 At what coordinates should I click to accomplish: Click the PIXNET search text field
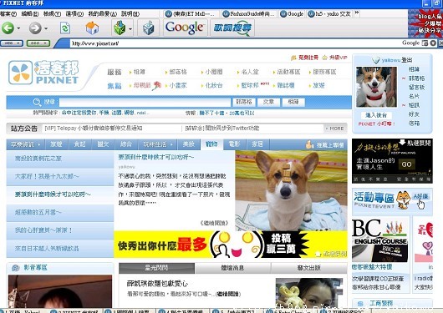point(145,102)
